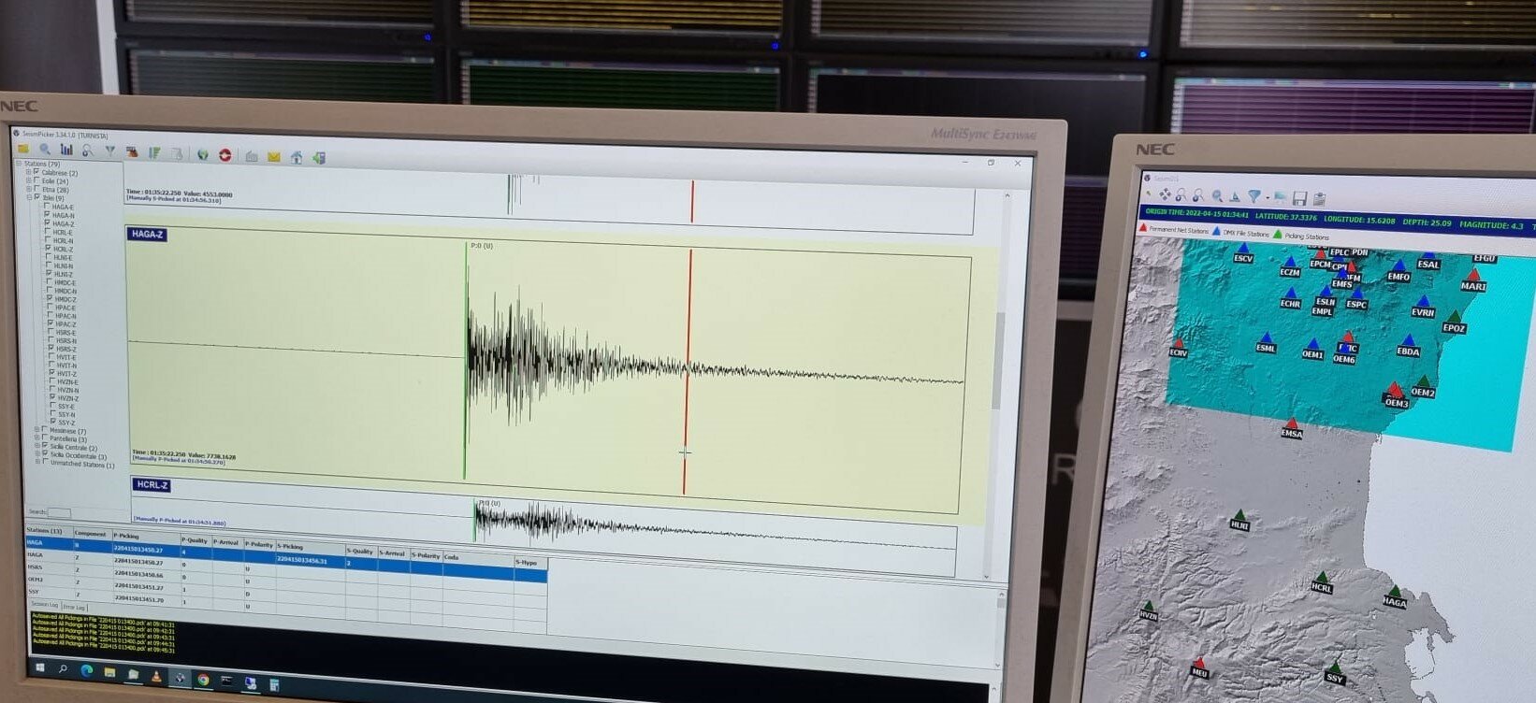Click the floppy disk save icon in map window
Viewport: 1536px width, 703px height.
pyautogui.click(x=1299, y=198)
